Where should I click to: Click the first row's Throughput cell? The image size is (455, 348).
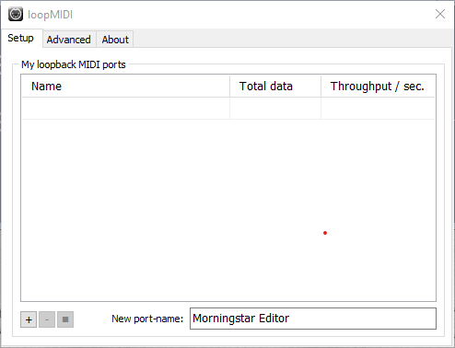coord(378,109)
